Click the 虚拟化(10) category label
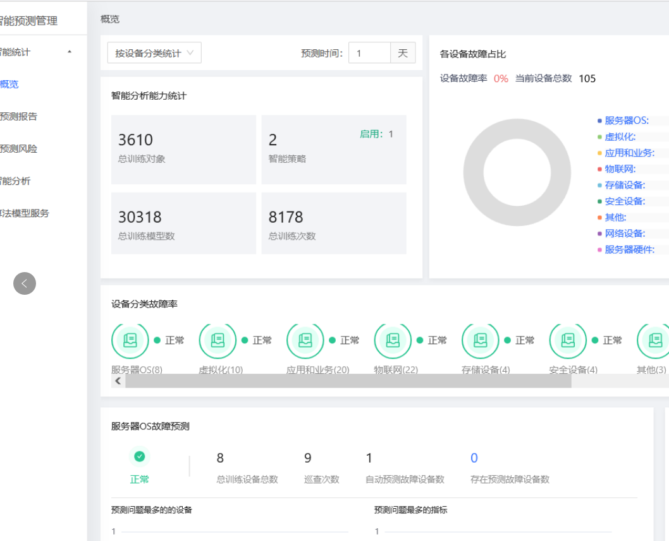The image size is (669, 541). (221, 369)
